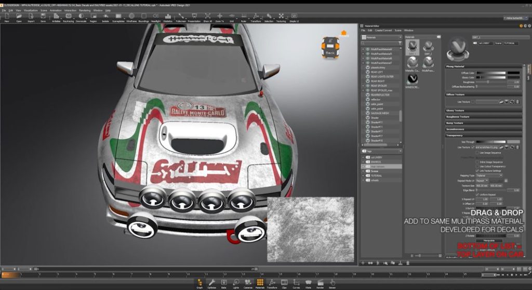Viewport: 532px width, 290px height.
Task: Click the filter funnel icon in material search
Action: [x=400, y=43]
